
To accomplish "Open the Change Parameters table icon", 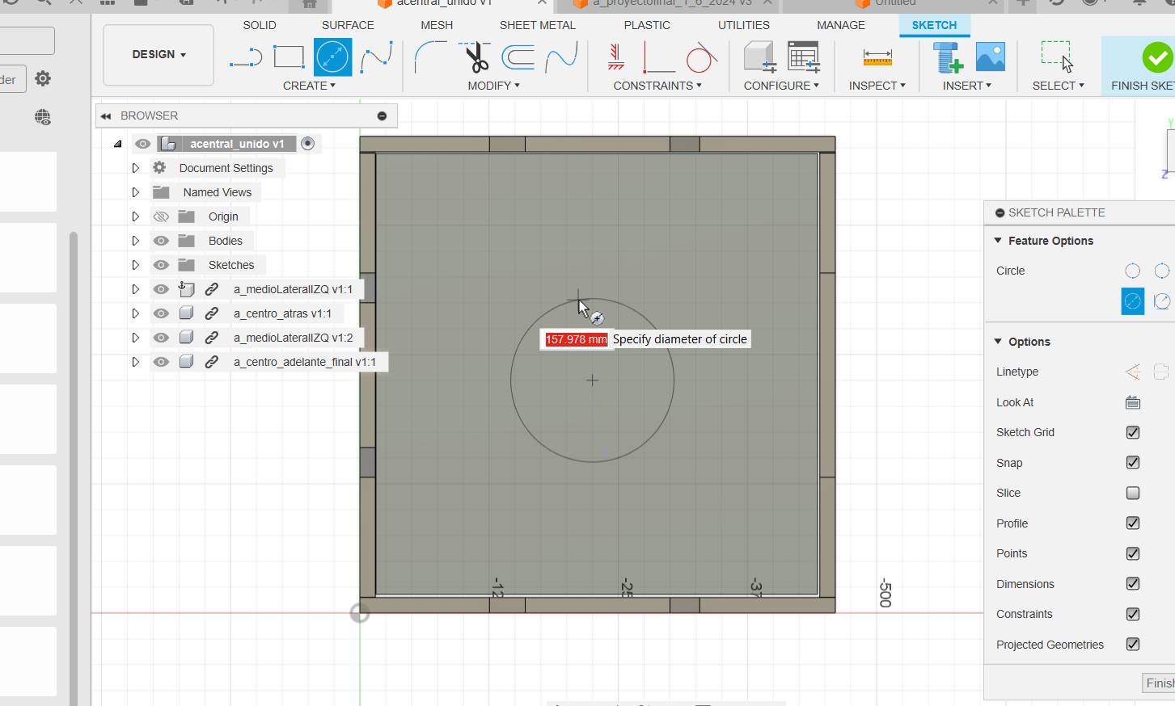I will point(803,57).
